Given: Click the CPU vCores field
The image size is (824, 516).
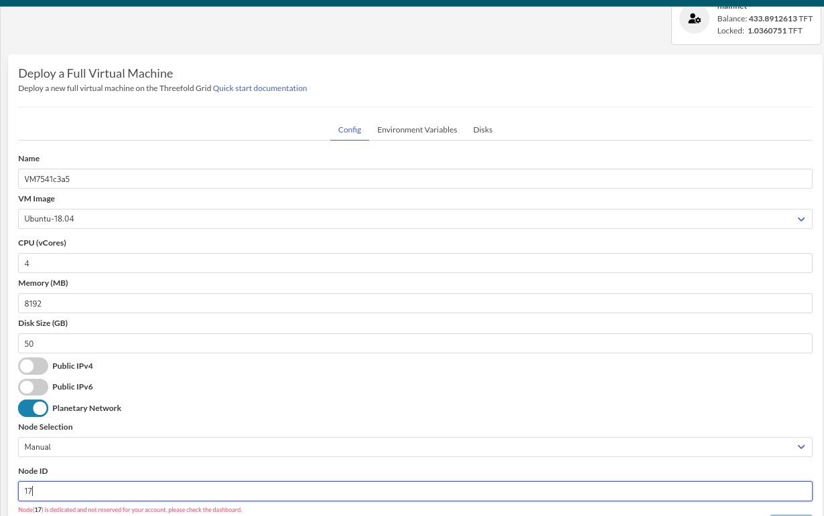Looking at the screenshot, I should point(415,263).
